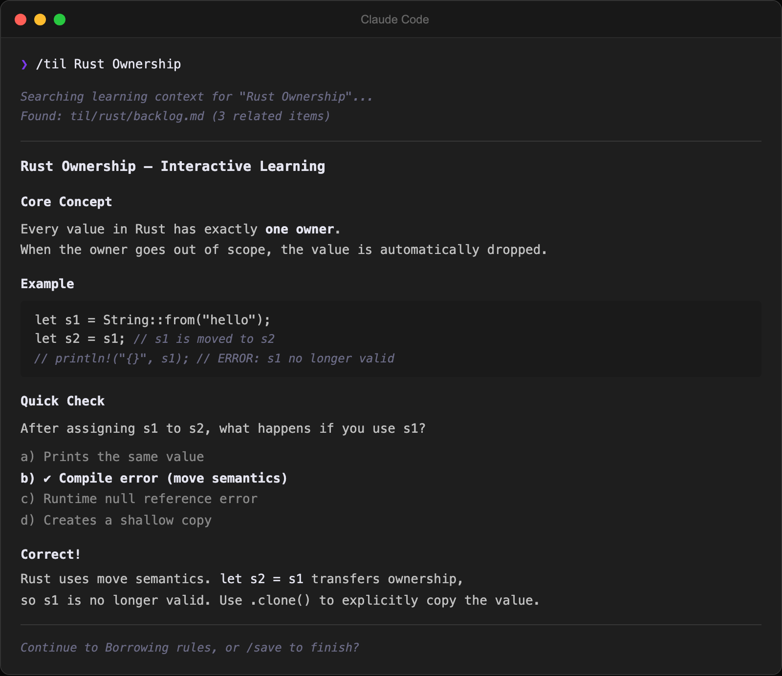This screenshot has width=782, height=676.
Task: Click the "Searching learning context" status line
Action: tap(196, 97)
